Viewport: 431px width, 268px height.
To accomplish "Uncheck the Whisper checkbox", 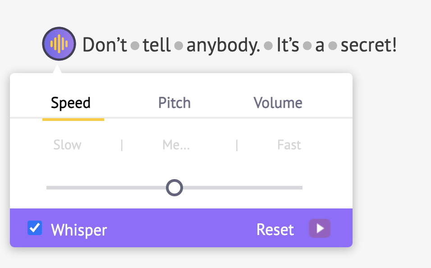I will coord(35,228).
